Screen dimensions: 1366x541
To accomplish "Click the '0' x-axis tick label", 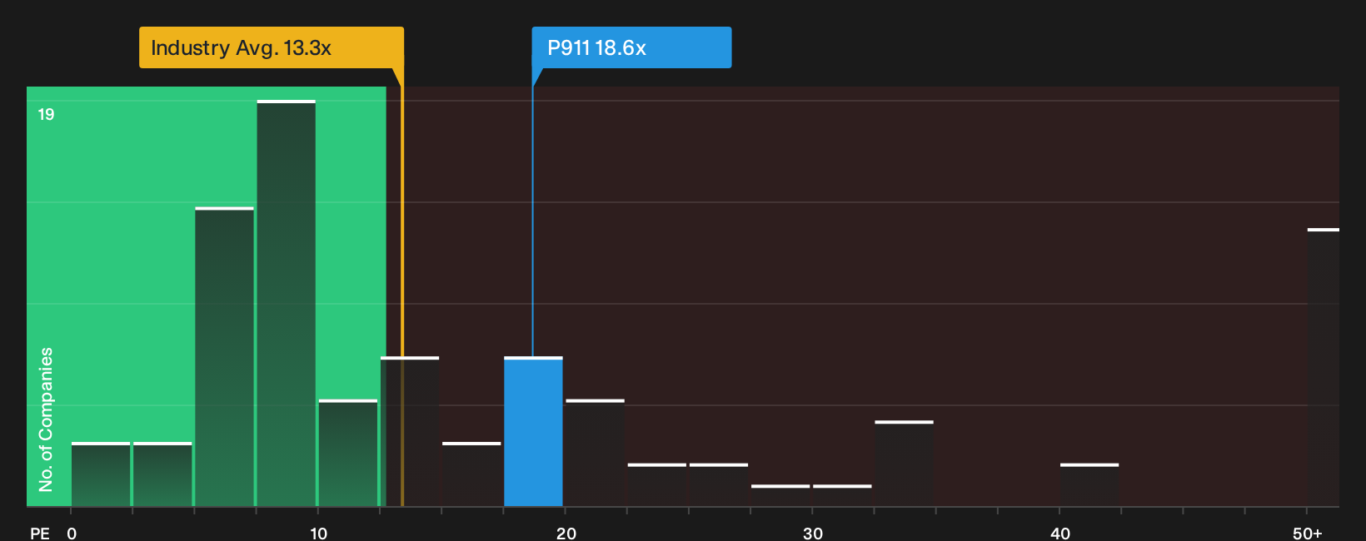I will pyautogui.click(x=72, y=534).
